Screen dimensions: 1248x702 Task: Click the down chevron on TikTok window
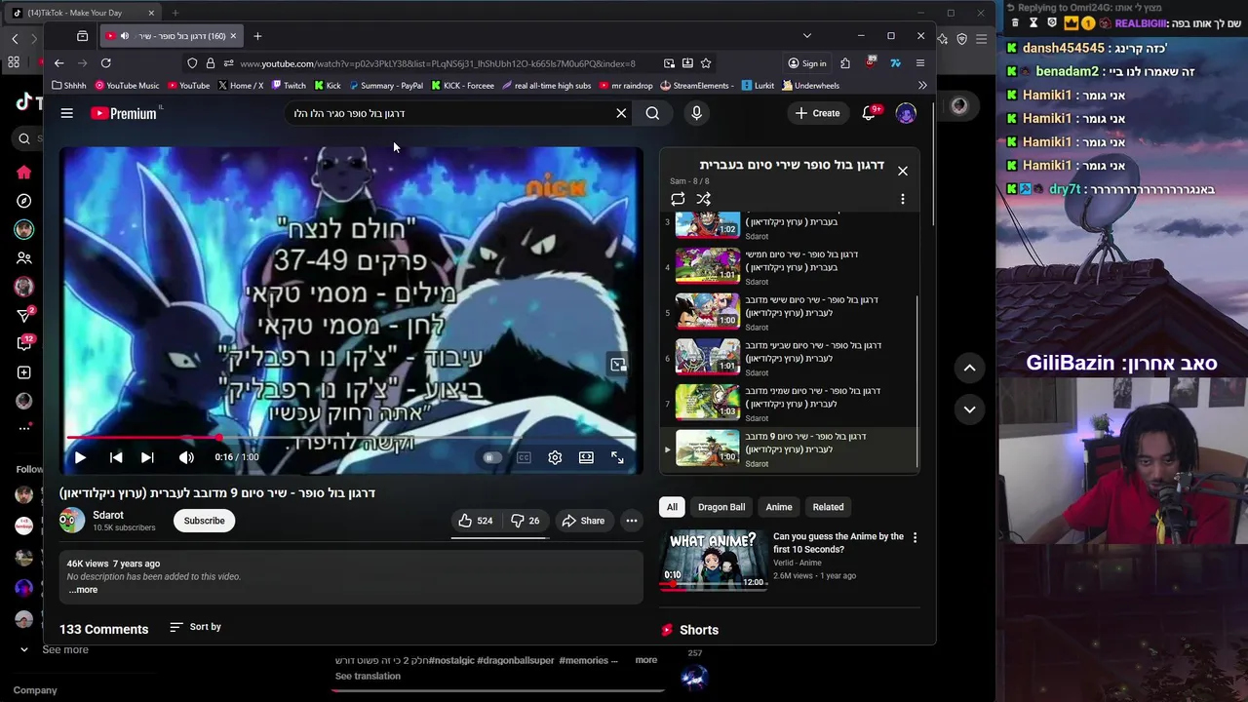tap(969, 409)
